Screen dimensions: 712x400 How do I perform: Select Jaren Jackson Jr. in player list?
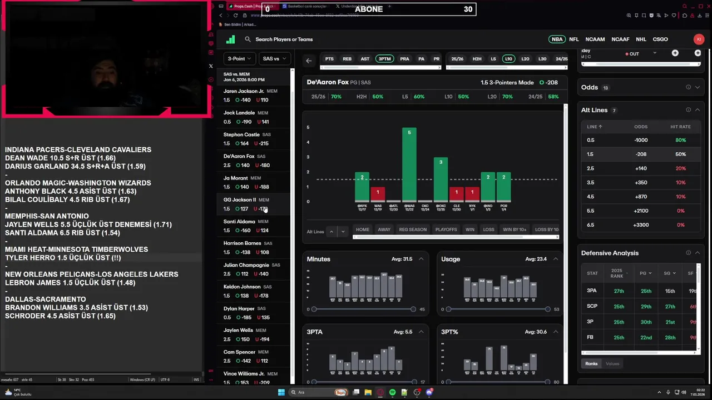(x=254, y=96)
